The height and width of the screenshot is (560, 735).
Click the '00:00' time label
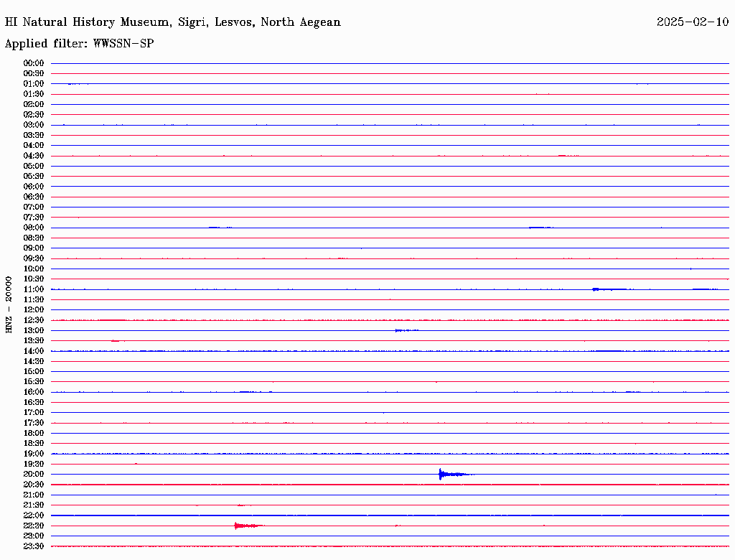pos(34,63)
